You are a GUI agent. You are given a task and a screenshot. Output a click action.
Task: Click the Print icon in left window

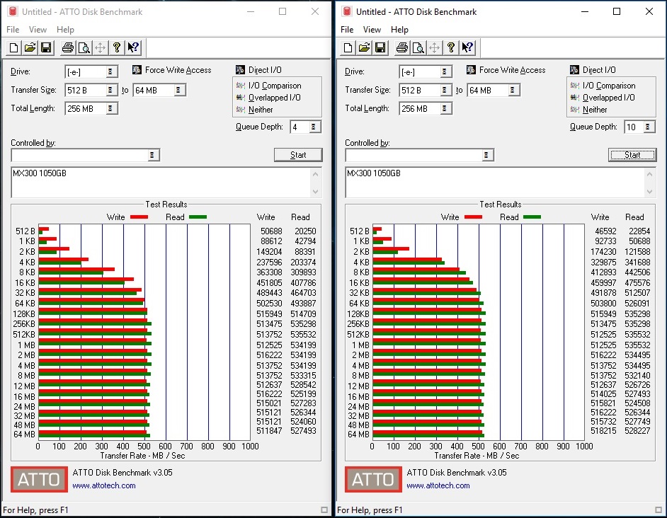68,47
